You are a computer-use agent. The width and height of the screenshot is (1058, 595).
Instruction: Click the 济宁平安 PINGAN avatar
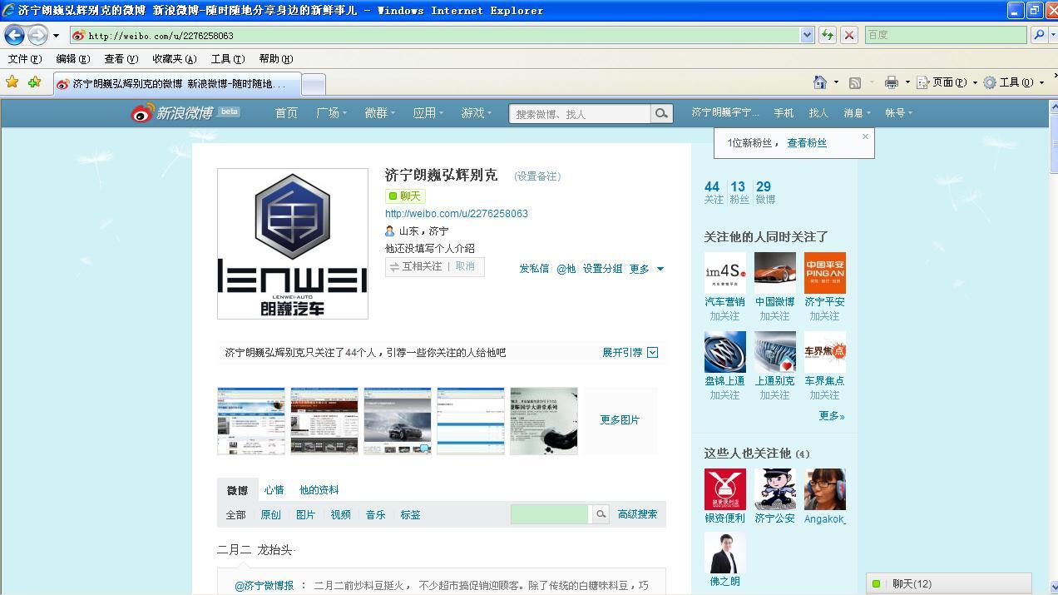point(825,273)
